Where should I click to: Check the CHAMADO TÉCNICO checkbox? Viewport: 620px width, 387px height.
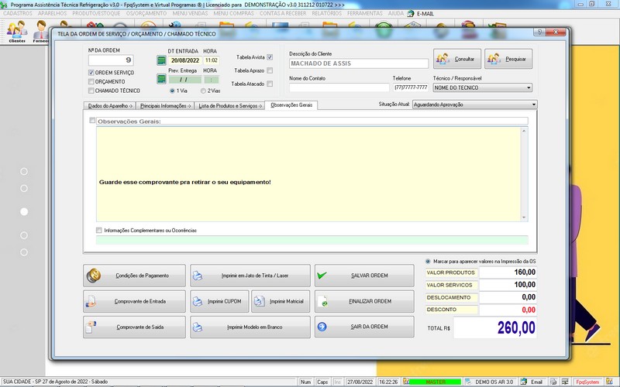[91, 91]
